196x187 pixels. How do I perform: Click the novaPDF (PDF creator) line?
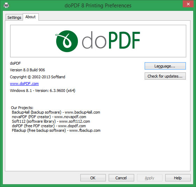(x=49, y=117)
